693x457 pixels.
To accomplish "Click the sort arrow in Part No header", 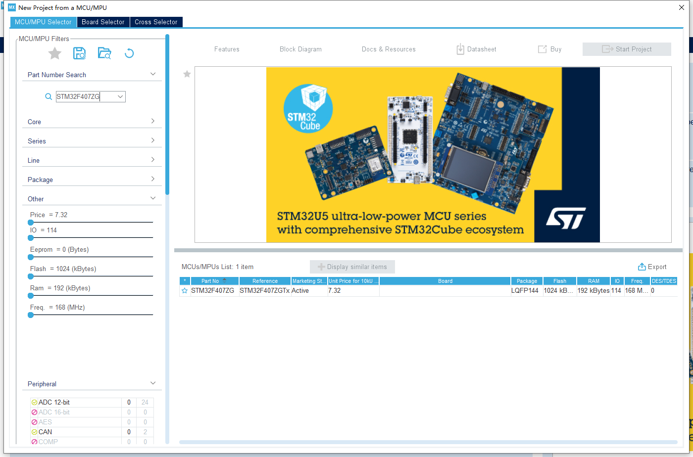I will coord(224,280).
